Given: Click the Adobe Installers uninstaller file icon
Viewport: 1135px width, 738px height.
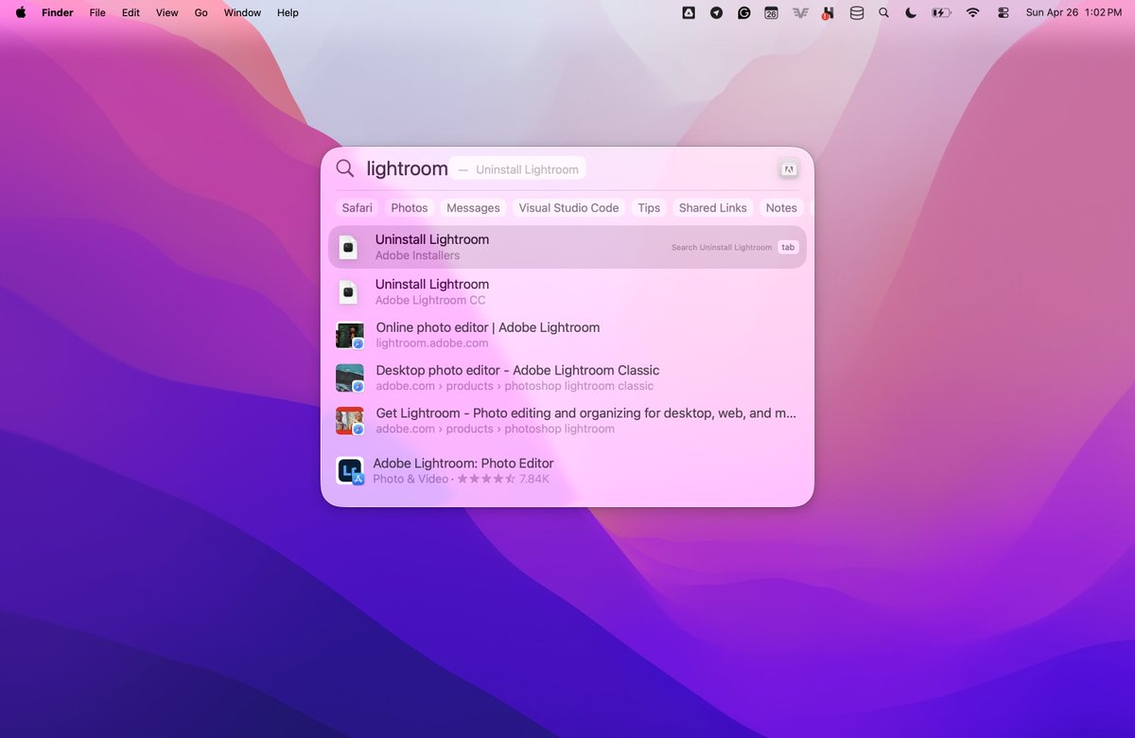Looking at the screenshot, I should pyautogui.click(x=348, y=247).
